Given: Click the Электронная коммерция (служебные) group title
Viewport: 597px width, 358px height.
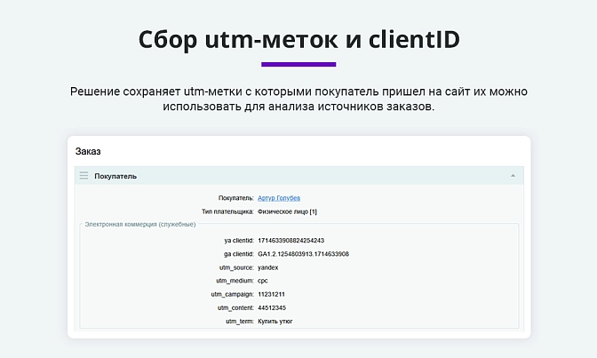Looking at the screenshot, I should (x=140, y=225).
